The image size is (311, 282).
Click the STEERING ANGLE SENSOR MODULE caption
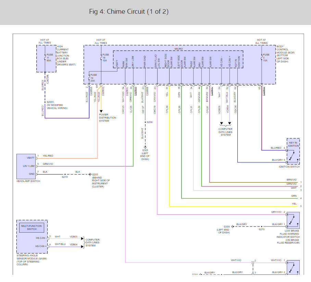pos(32,260)
